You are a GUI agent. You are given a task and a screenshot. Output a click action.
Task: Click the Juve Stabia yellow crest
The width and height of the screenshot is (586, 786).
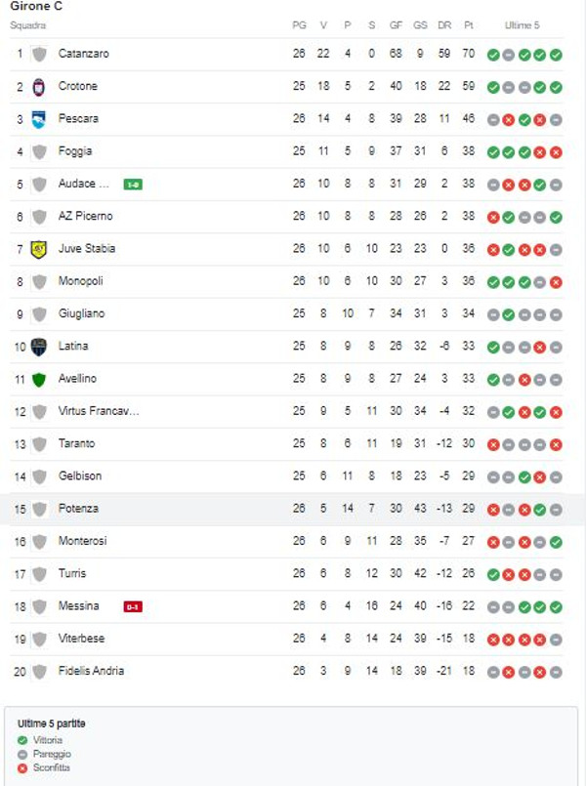pyautogui.click(x=39, y=249)
